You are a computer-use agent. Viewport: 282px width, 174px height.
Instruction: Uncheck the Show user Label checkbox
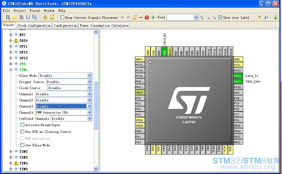click(x=220, y=18)
